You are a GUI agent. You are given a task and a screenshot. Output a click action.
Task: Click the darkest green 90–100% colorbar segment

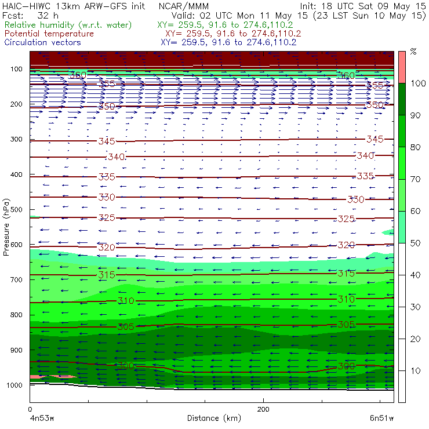click(402, 99)
